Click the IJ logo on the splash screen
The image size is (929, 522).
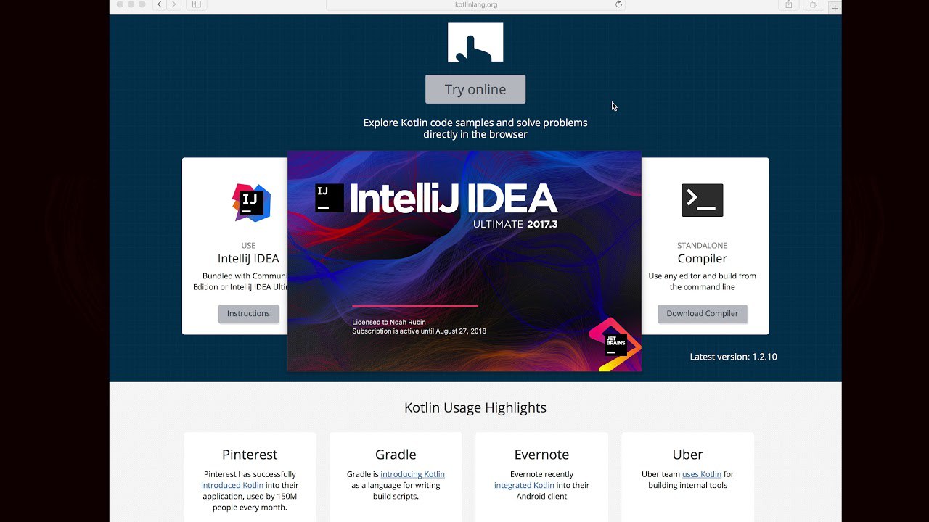[x=330, y=198]
